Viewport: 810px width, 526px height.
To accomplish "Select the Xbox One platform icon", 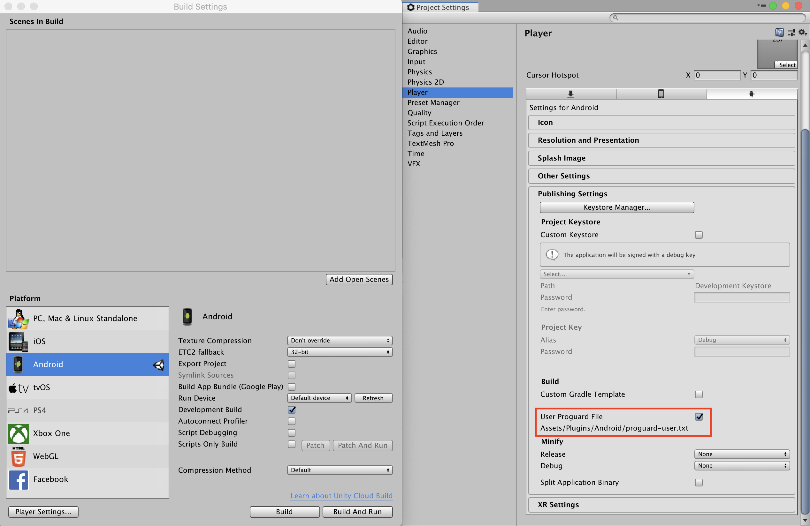I will coord(17,433).
